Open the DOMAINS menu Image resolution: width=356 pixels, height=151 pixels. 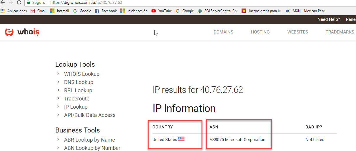[223, 32]
